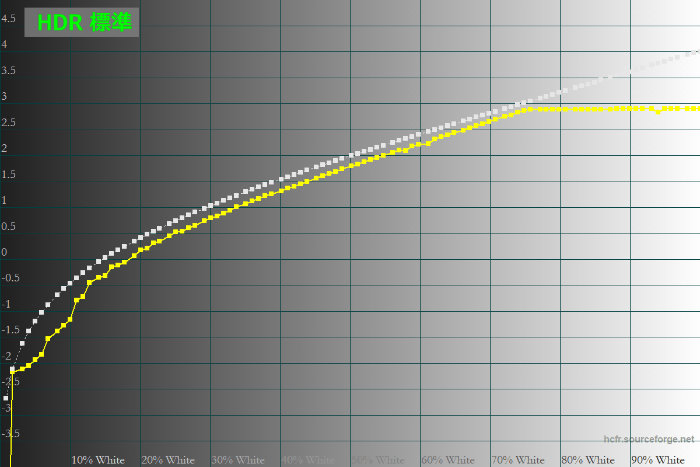Viewport: 700px width, 467px height.
Task: Click the y-axis value "-3.5"
Action: (x=10, y=434)
